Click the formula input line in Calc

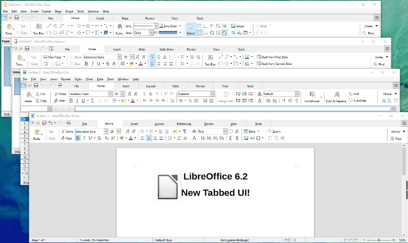point(233,109)
